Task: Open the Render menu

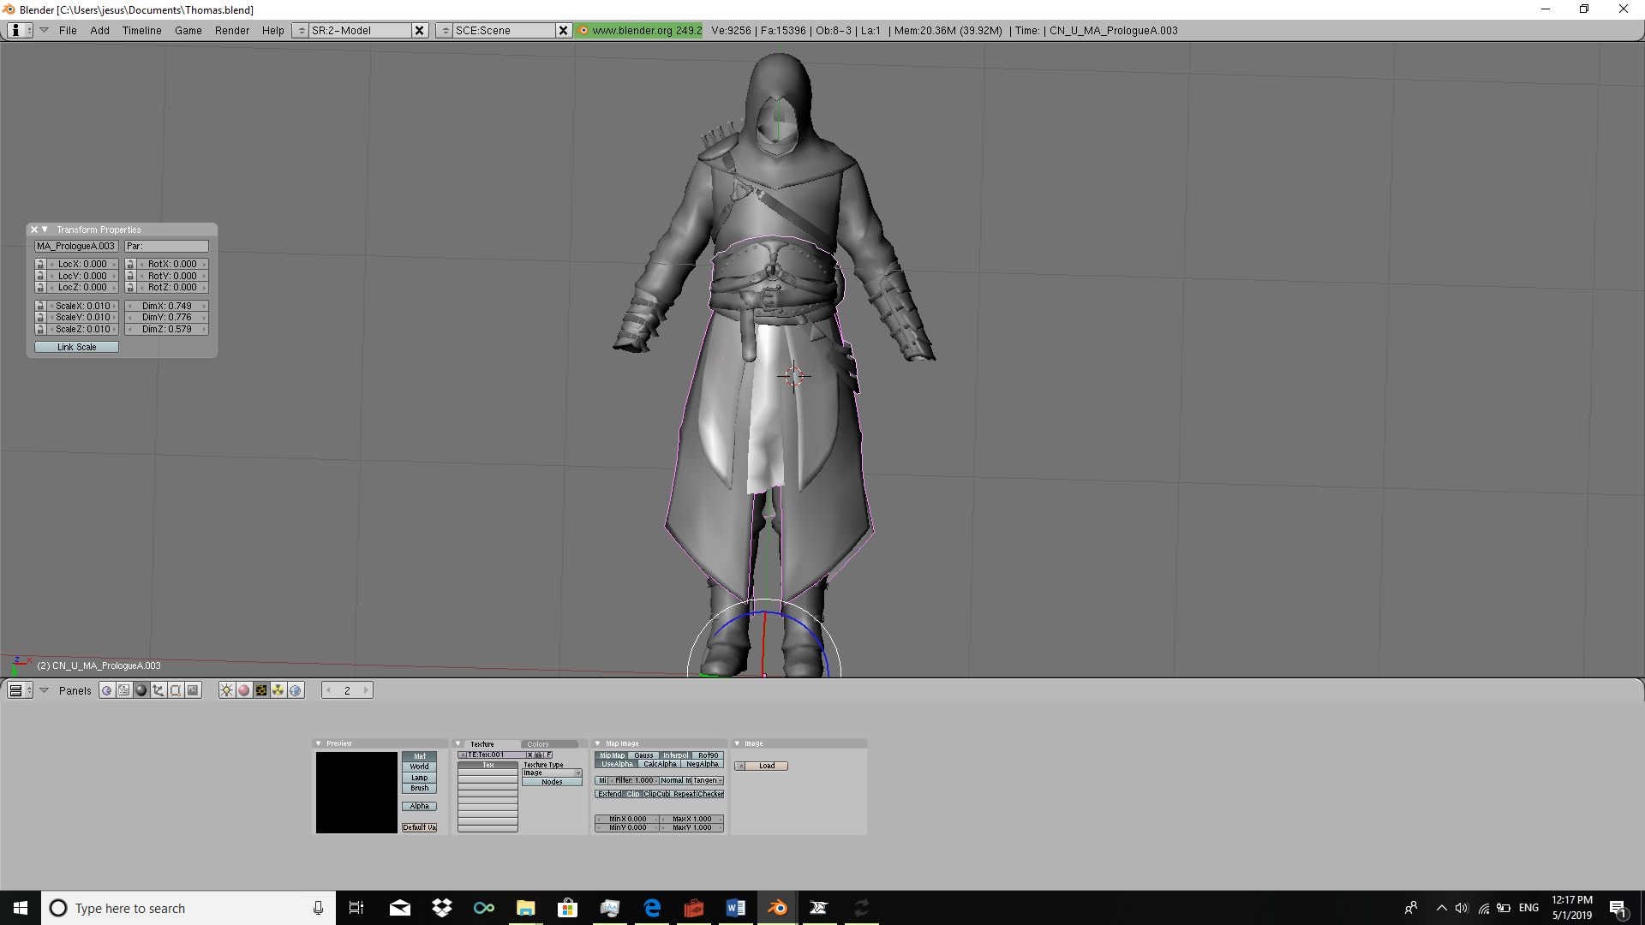Action: (x=231, y=30)
